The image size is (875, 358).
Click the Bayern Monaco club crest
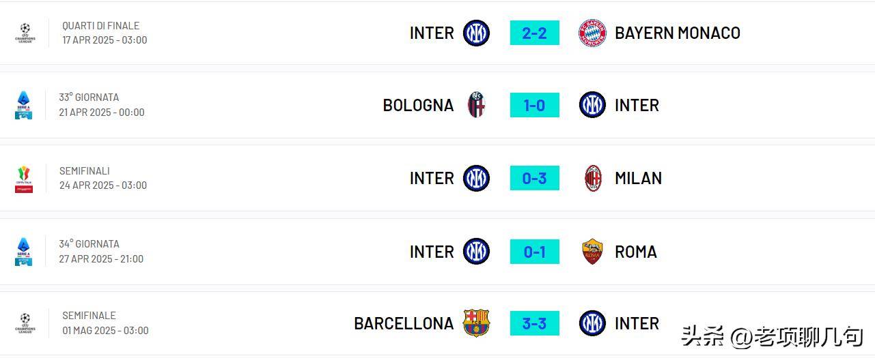(x=592, y=33)
